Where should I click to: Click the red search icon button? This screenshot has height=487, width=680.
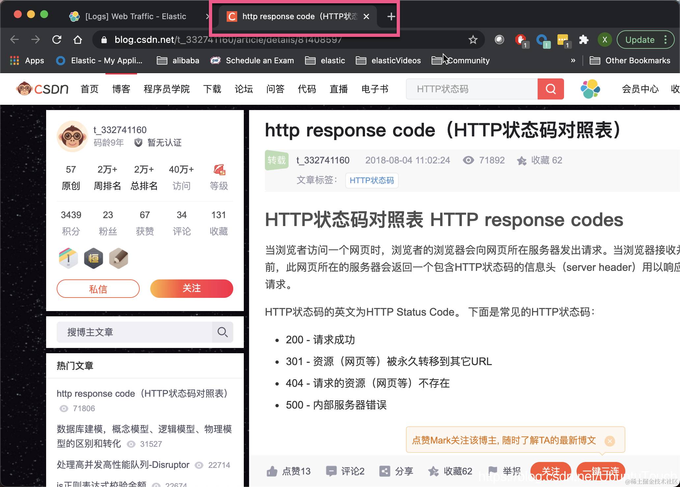(551, 89)
